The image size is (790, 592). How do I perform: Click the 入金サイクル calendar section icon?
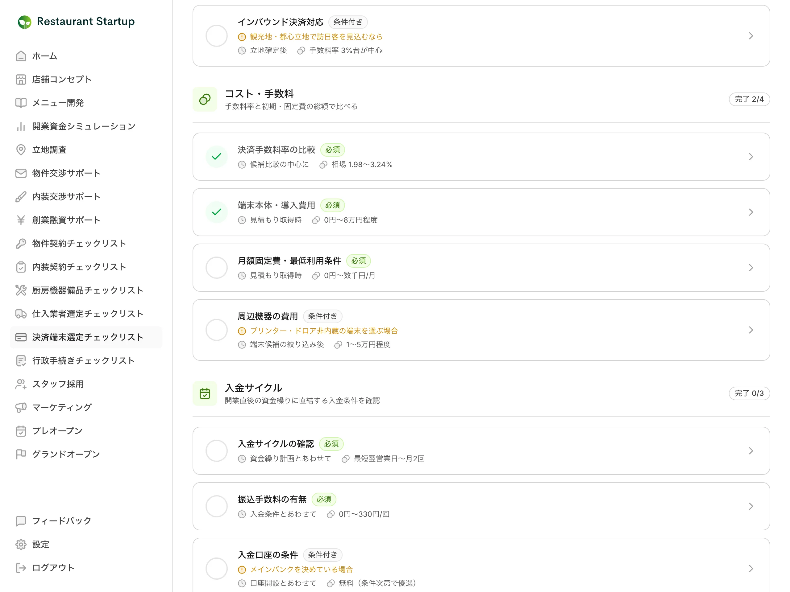tap(205, 393)
